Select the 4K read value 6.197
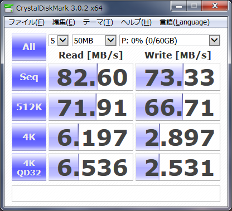The image size is (232, 211). coord(91,137)
